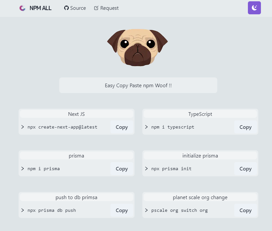Screen dimensions: 272x231
Task: Open the Source menu item
Action: [78, 8]
